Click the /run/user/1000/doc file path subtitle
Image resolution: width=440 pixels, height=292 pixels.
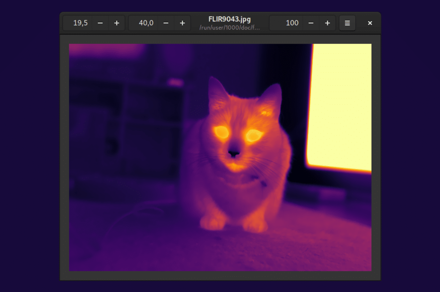pyautogui.click(x=230, y=27)
